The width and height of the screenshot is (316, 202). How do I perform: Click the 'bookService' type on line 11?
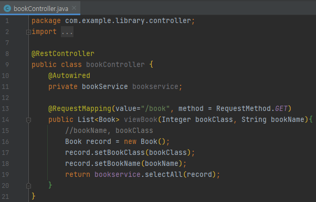point(105,87)
